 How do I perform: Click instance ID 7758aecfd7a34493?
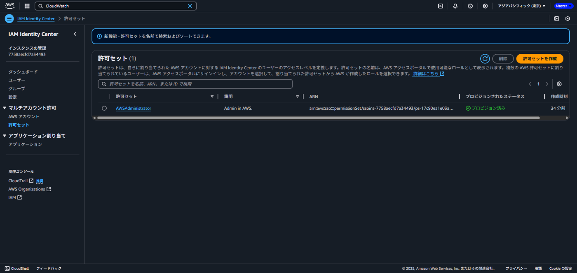tap(27, 54)
